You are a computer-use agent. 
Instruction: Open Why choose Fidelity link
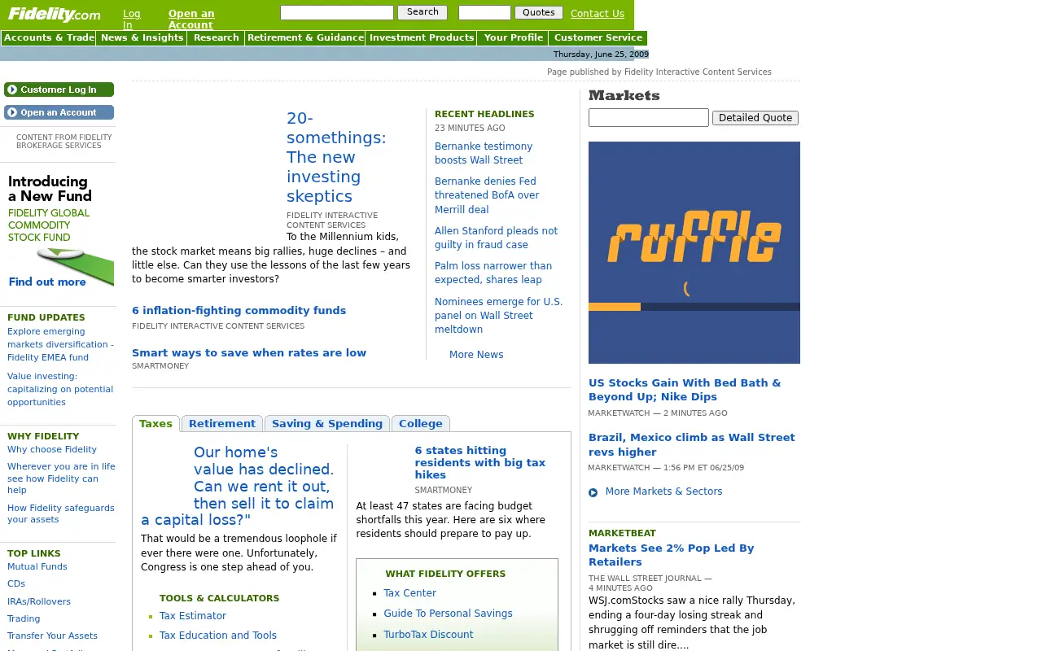[52, 449]
